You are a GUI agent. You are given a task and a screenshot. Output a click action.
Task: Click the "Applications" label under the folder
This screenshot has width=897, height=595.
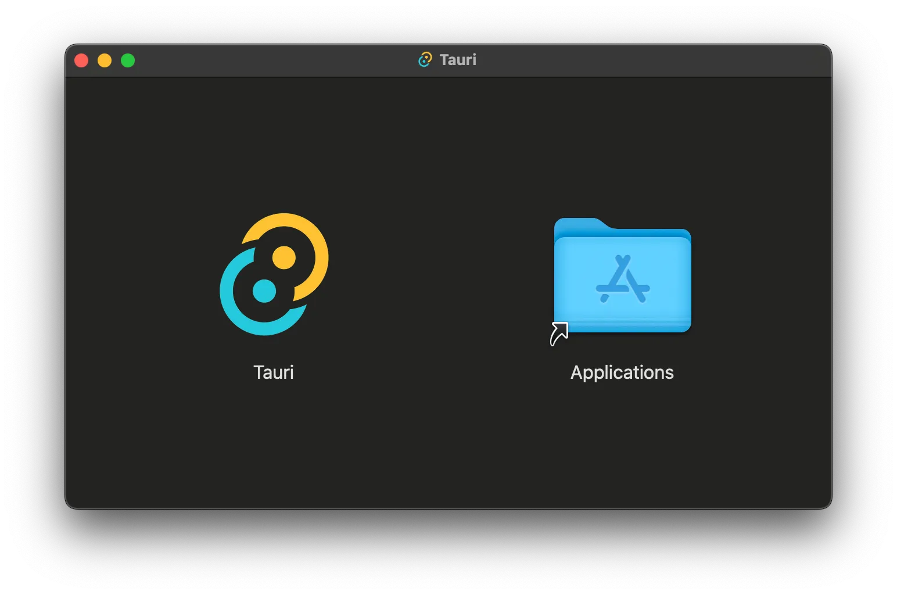point(622,372)
